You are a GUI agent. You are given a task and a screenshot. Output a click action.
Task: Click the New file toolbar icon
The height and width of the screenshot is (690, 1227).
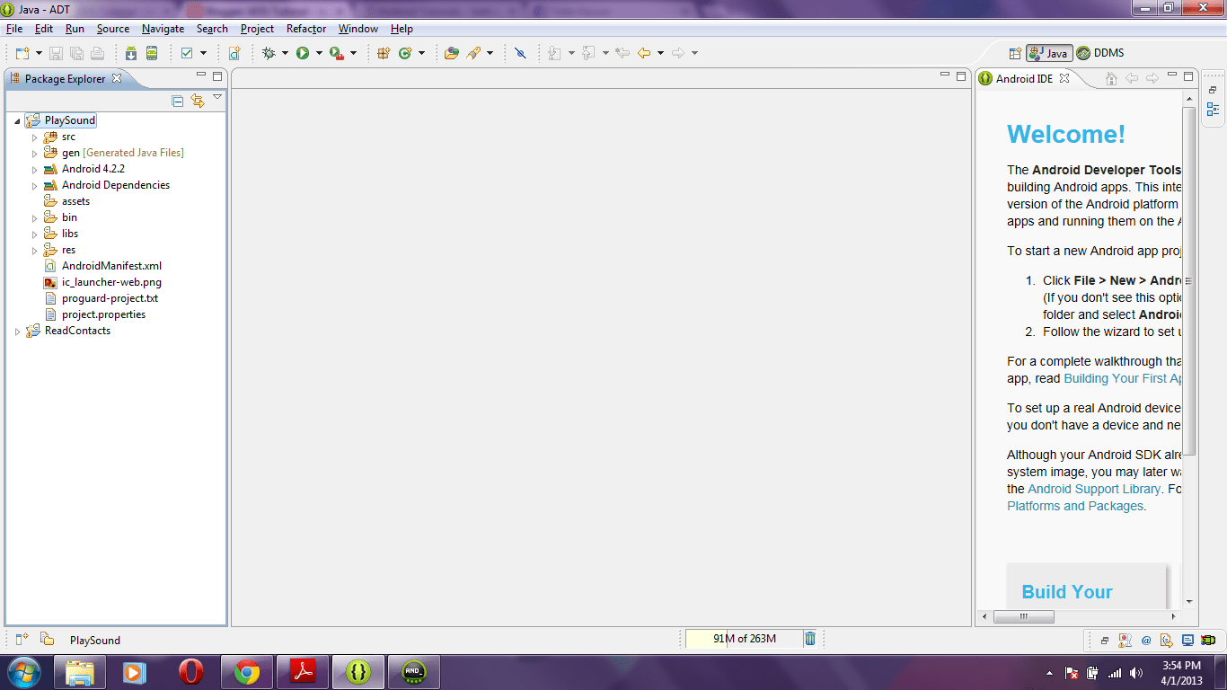[22, 53]
